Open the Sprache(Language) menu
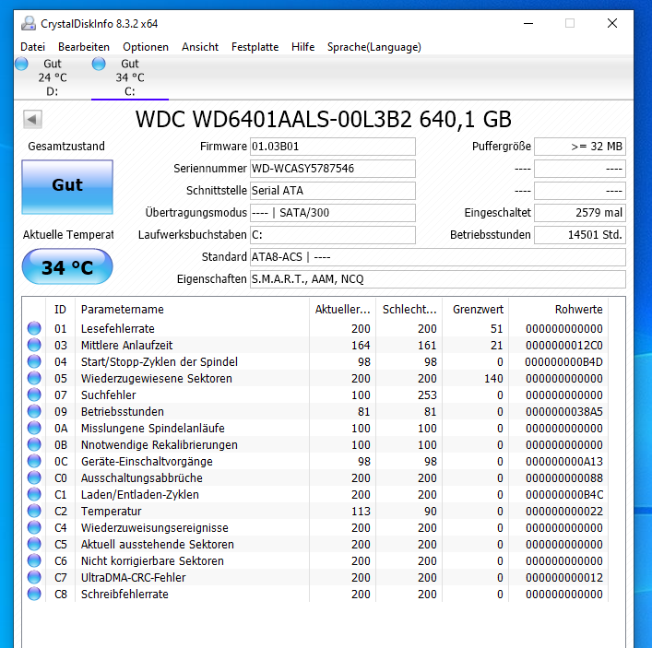 (374, 47)
